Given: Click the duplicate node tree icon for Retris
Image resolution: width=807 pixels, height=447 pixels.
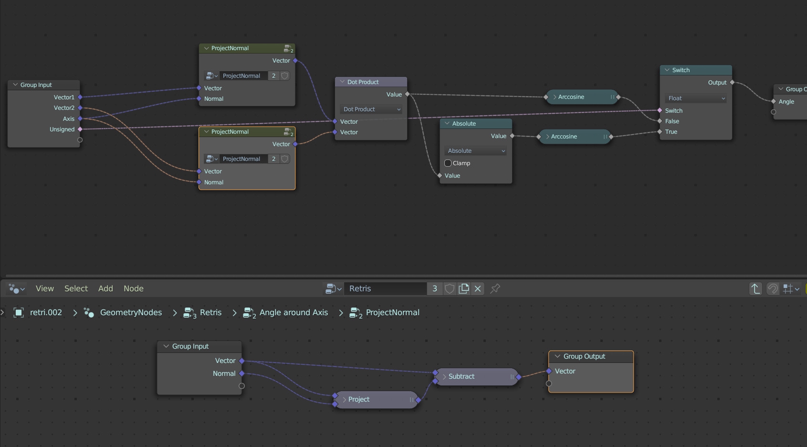Looking at the screenshot, I should pos(464,288).
